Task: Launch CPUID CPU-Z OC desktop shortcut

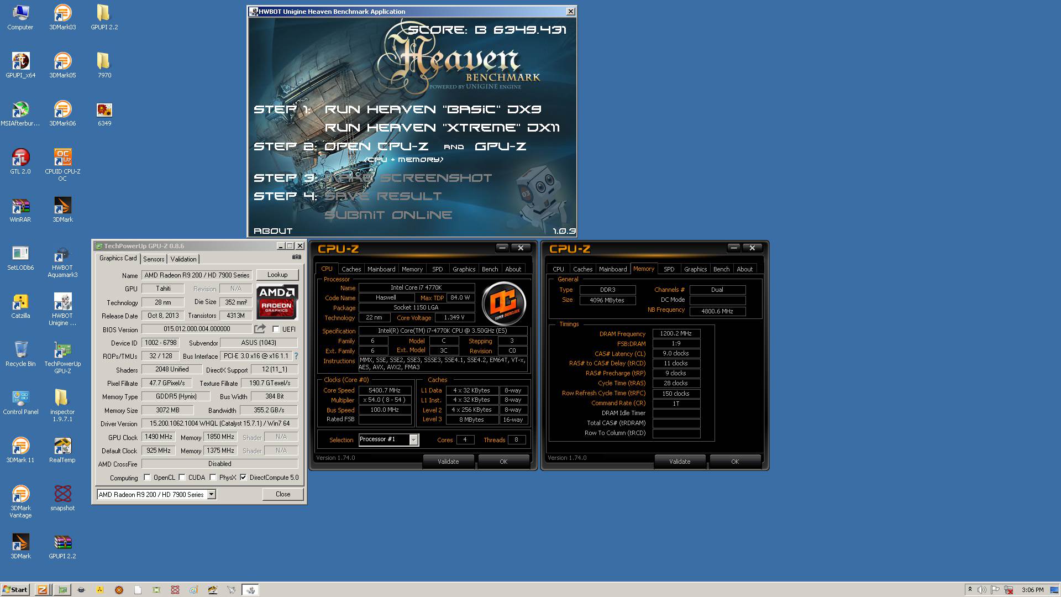Action: (x=62, y=165)
